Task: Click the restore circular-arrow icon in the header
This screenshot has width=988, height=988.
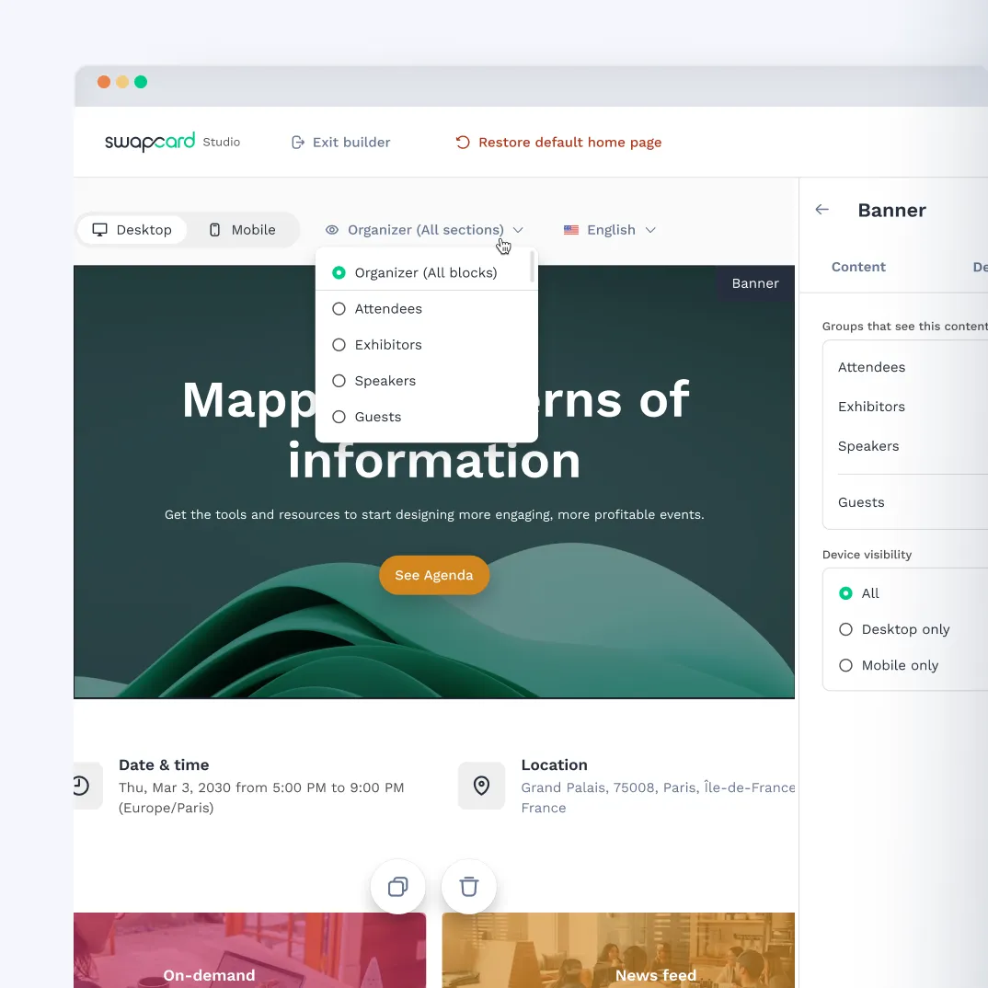Action: pyautogui.click(x=461, y=142)
